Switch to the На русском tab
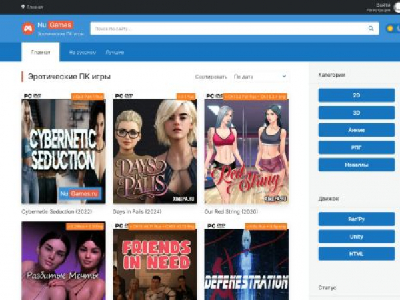Image resolution: width=400 pixels, height=300 pixels. coord(83,52)
